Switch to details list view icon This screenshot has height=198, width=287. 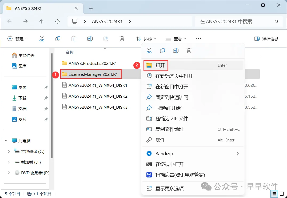point(274,194)
